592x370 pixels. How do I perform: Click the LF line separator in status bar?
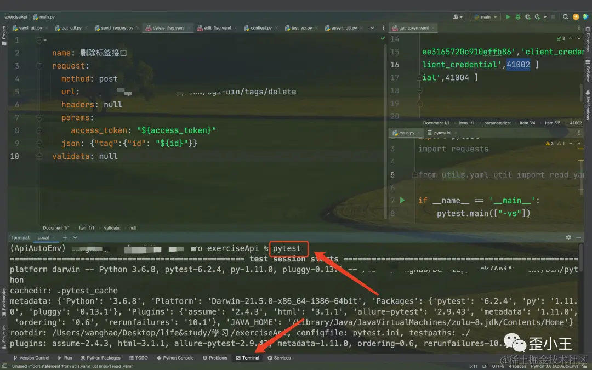tap(485, 366)
